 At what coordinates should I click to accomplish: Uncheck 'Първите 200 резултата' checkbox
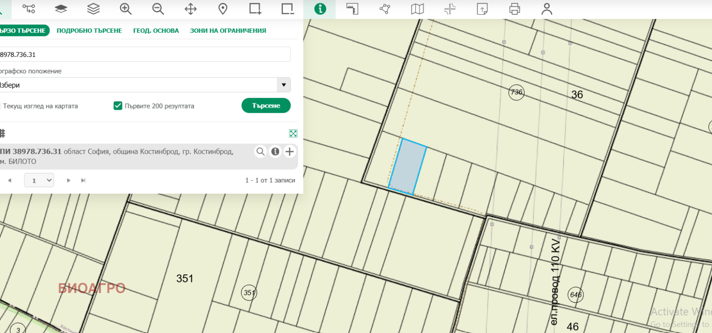118,106
